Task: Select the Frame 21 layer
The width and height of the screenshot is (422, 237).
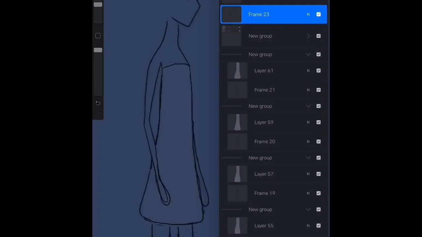Action: (x=274, y=90)
